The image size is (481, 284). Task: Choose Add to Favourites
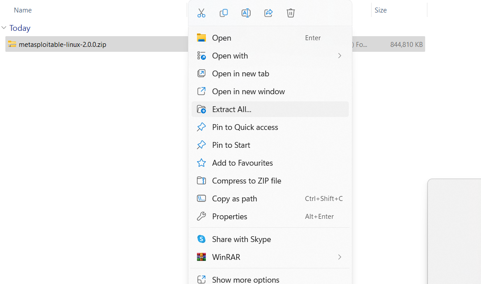pos(270,163)
